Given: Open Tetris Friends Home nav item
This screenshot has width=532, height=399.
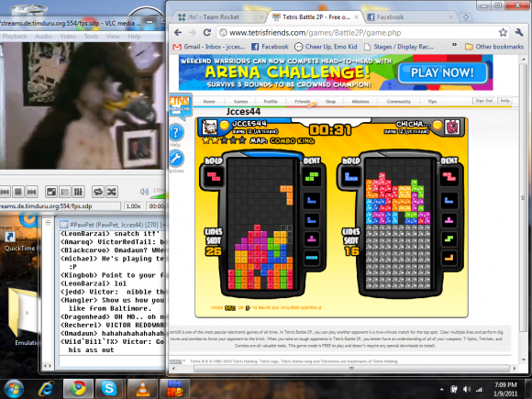Looking at the screenshot, I should 209,102.
